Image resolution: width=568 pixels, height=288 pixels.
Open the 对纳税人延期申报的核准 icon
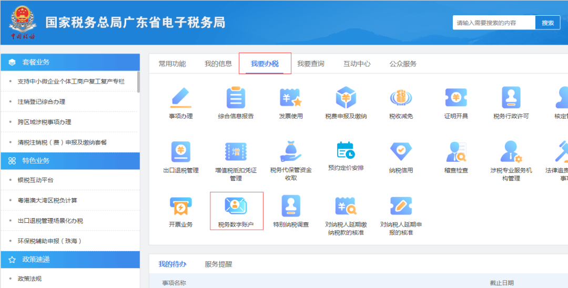(401, 206)
